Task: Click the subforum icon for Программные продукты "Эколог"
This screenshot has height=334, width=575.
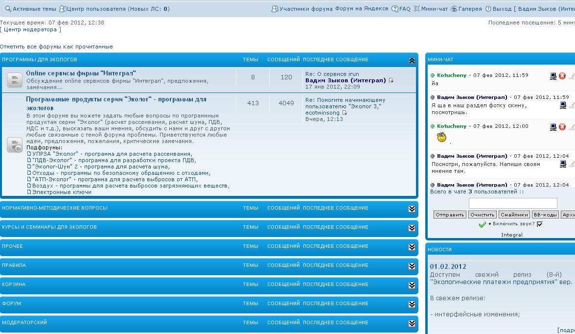Action: point(14,145)
